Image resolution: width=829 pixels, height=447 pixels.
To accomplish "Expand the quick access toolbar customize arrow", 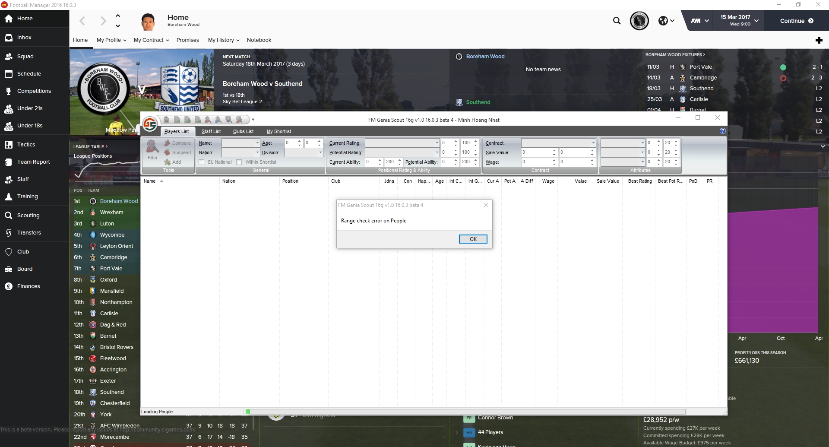I will pyautogui.click(x=253, y=120).
